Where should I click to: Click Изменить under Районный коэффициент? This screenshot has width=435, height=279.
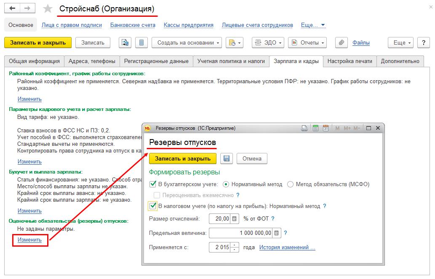tap(29, 99)
